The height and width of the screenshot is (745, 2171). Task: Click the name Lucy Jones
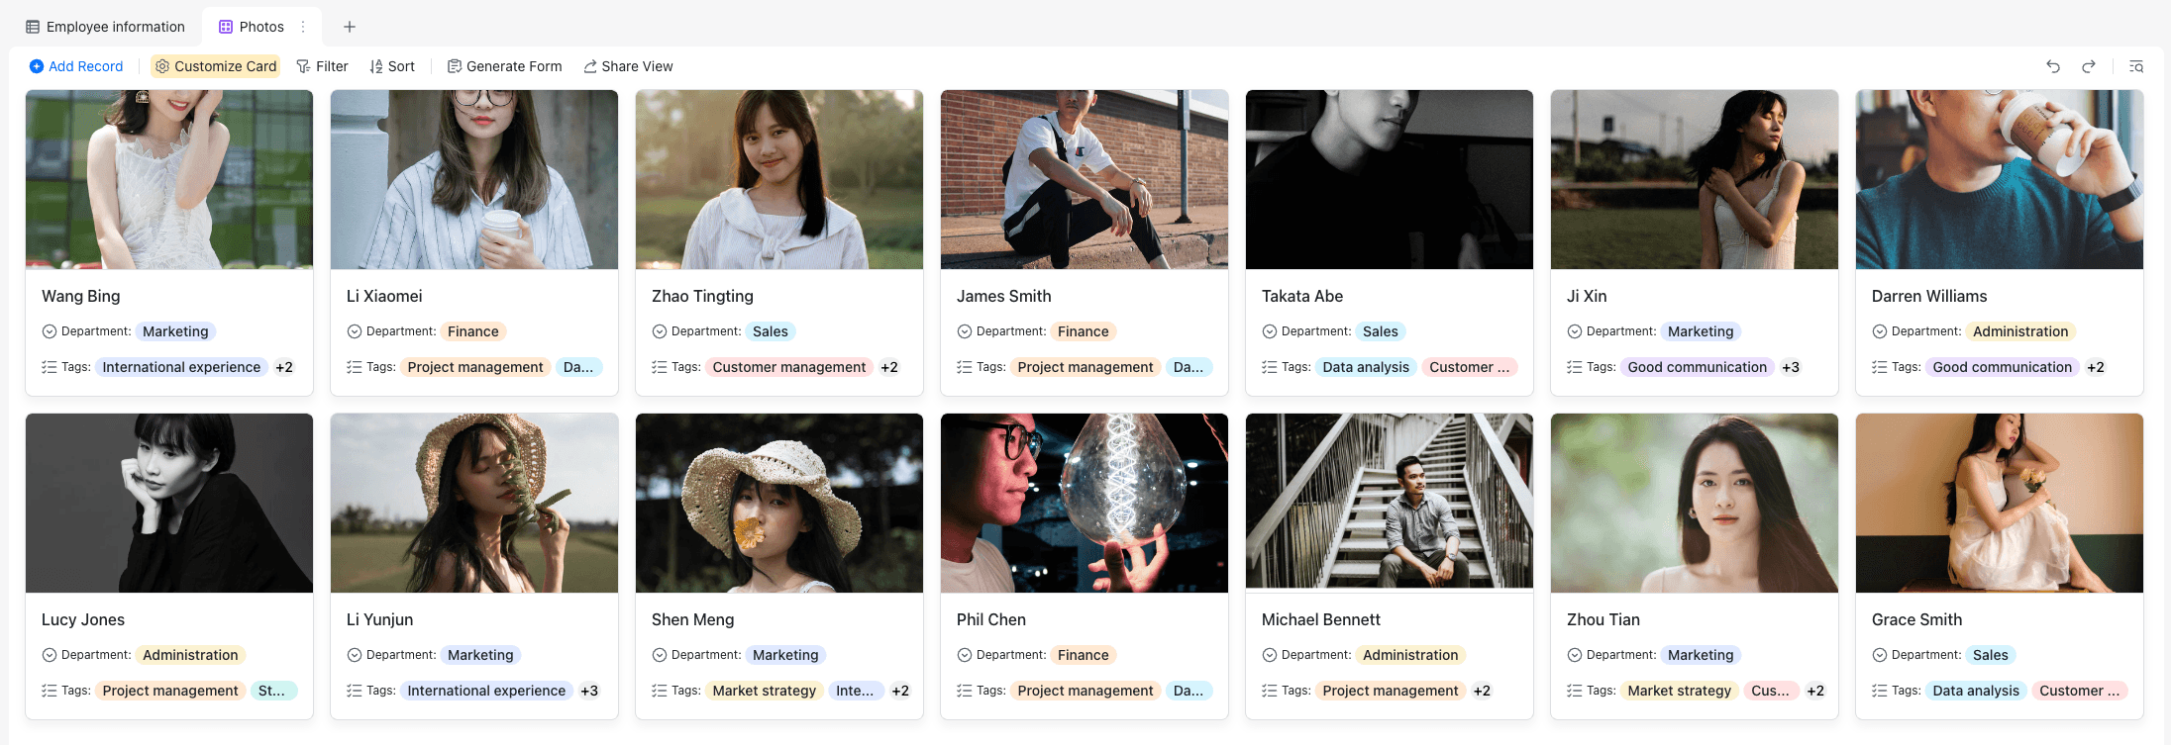[x=83, y=619]
